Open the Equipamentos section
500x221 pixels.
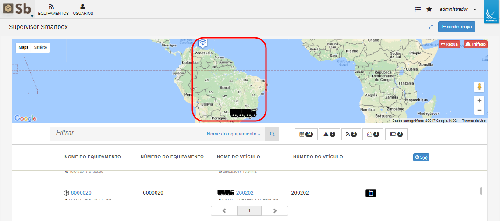tap(53, 10)
